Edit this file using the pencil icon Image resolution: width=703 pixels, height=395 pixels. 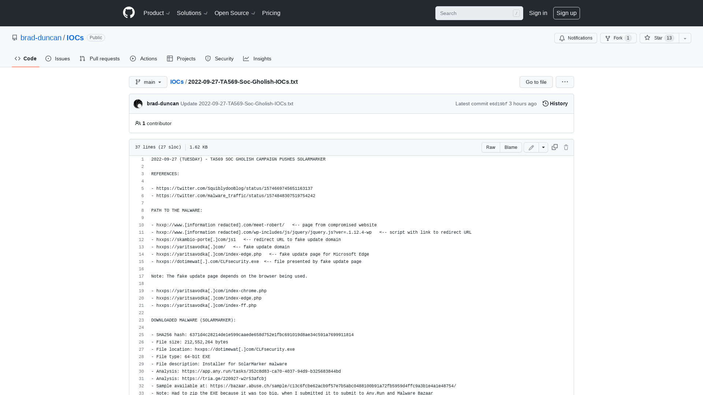point(531,147)
